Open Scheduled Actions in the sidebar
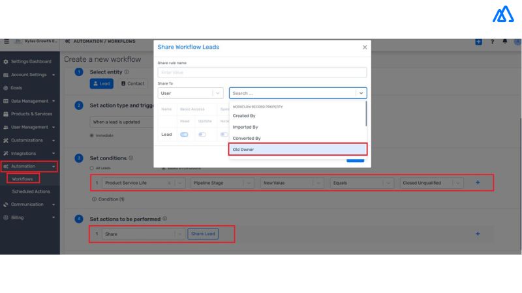The width and height of the screenshot is (522, 293). point(31,191)
